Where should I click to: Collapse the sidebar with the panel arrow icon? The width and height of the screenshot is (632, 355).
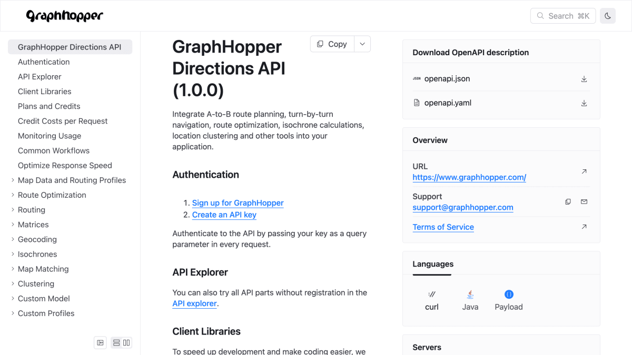pos(100,343)
